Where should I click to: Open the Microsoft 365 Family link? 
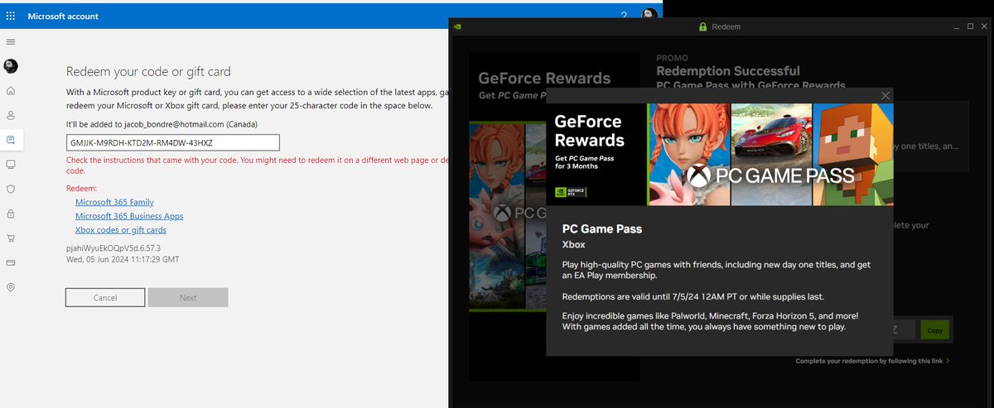coord(114,202)
